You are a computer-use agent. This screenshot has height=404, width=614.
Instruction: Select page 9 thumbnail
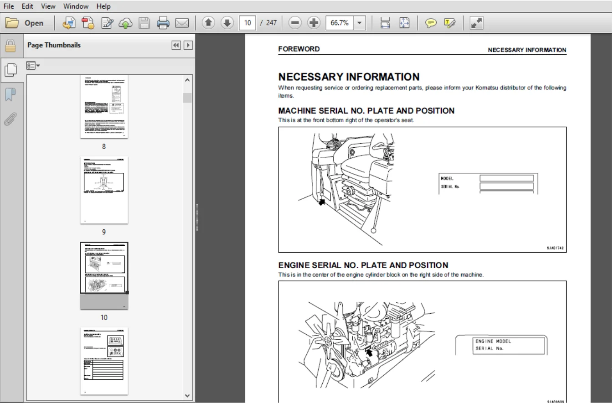[104, 190]
